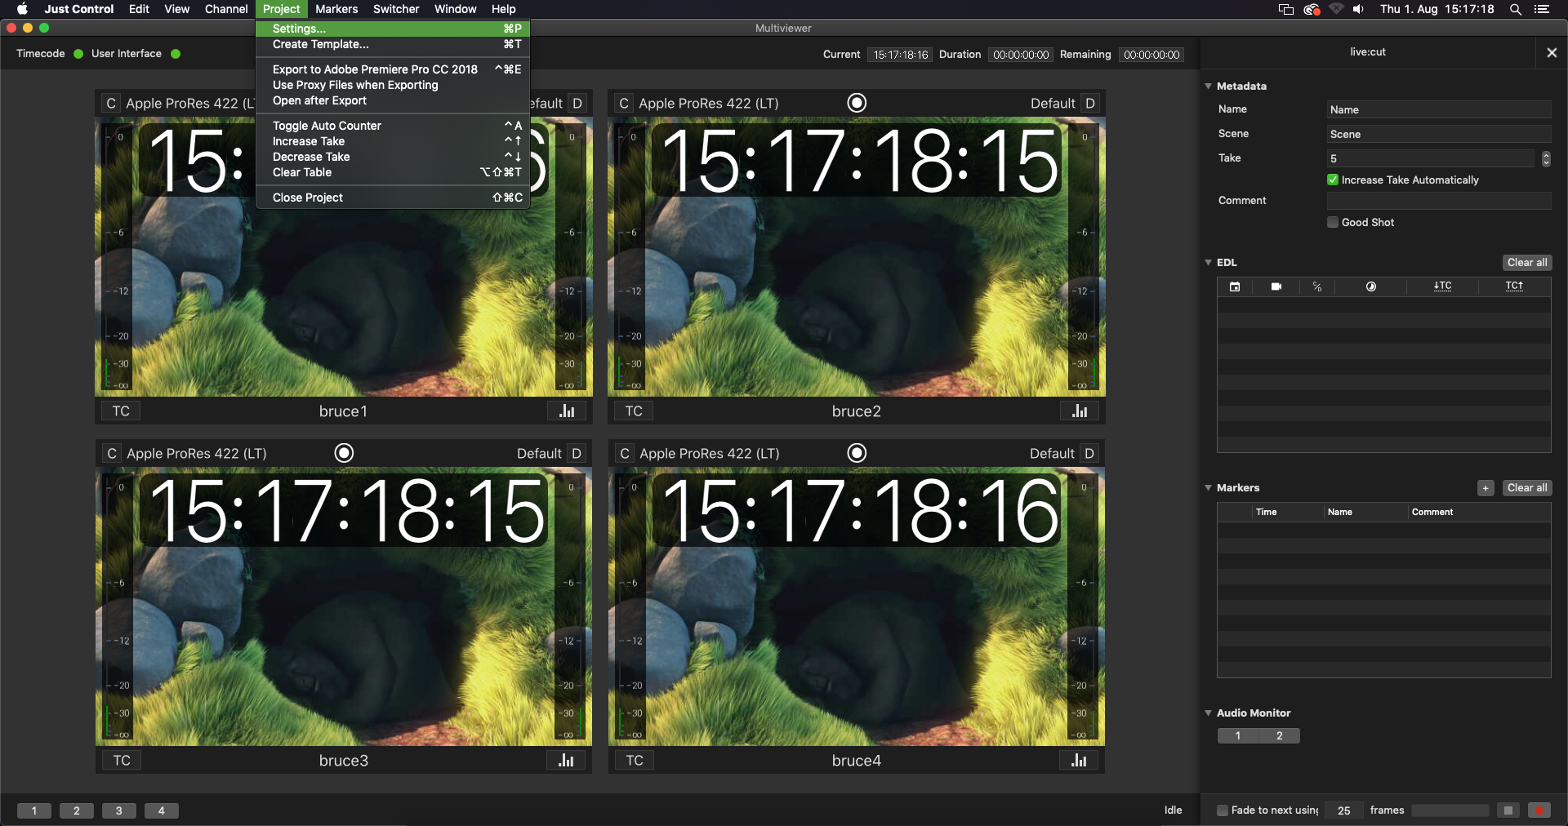The width and height of the screenshot is (1568, 826).
Task: Click the C codec button on bruce2
Action: point(624,104)
